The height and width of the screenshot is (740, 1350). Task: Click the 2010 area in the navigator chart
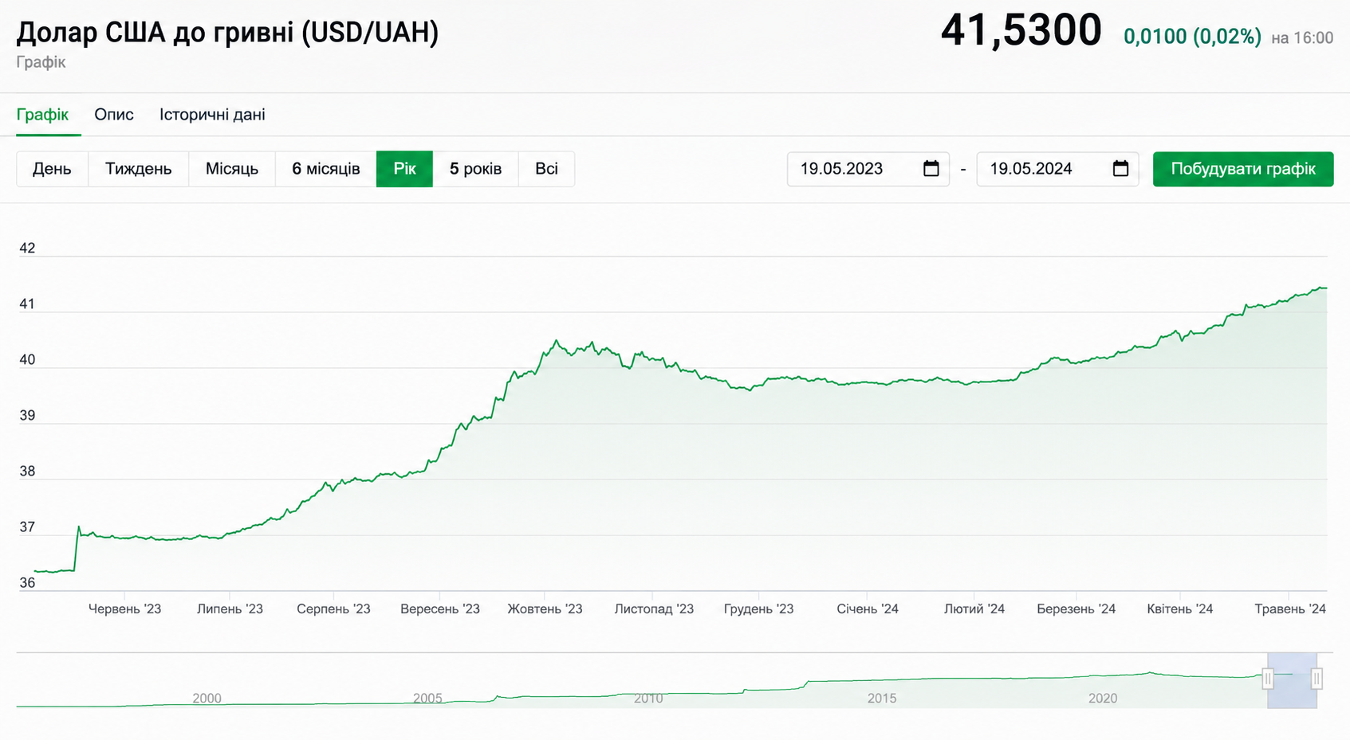point(648,698)
